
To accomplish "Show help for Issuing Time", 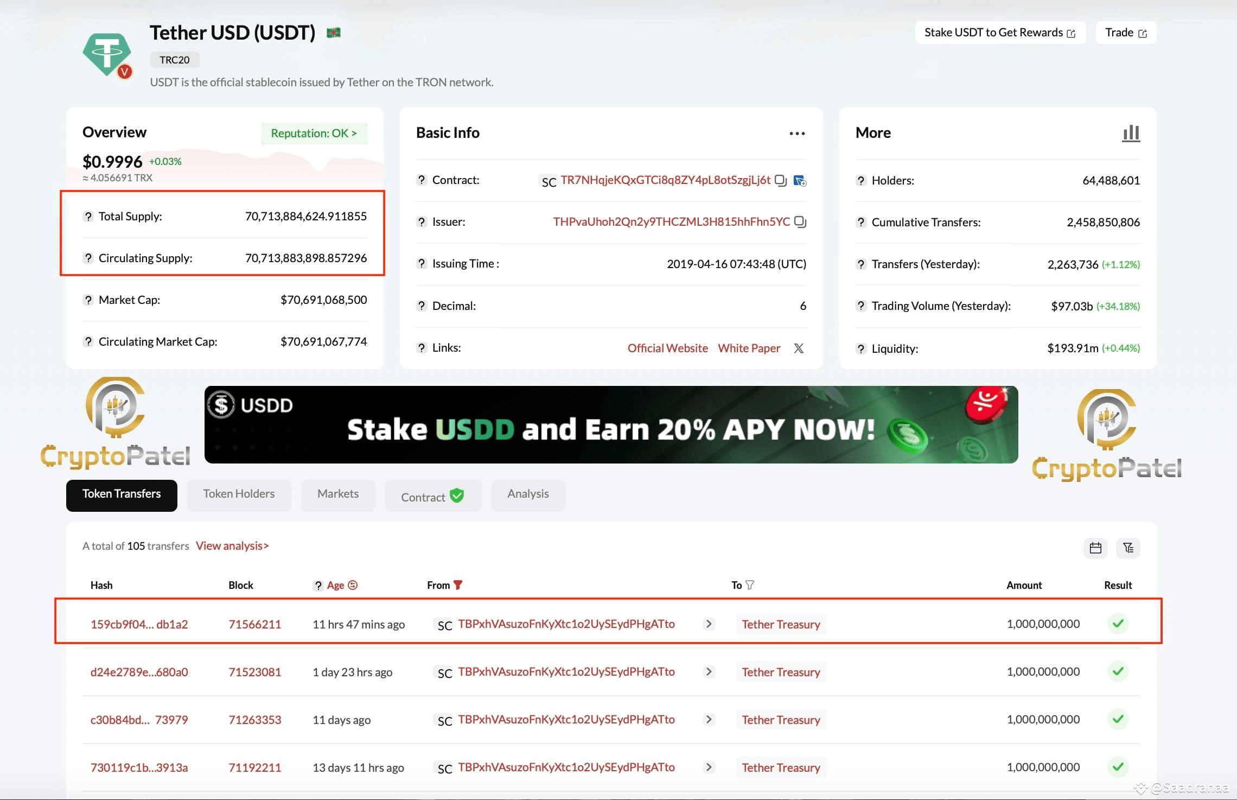I will coord(422,263).
